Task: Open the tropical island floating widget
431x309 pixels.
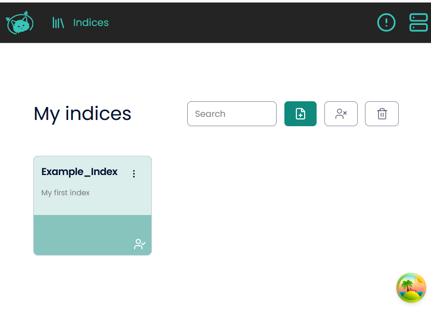Action: tap(411, 288)
